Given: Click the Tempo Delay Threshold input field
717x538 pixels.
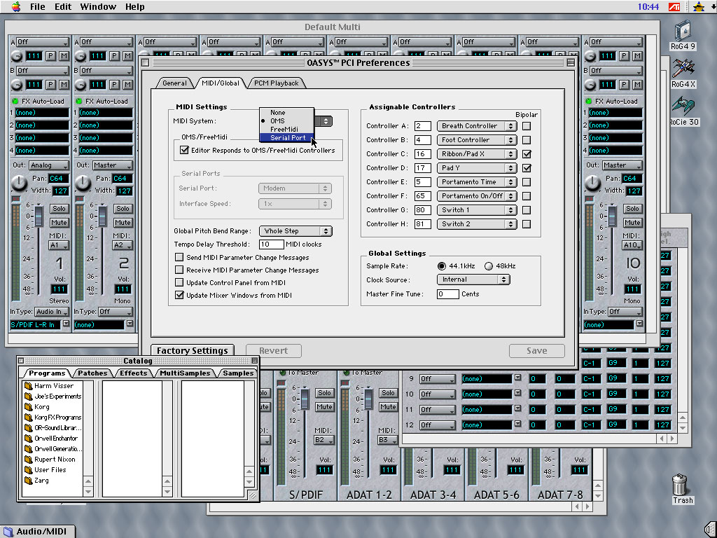Looking at the screenshot, I should 271,244.
